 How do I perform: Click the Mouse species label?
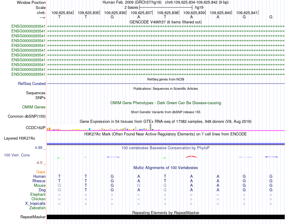pyautogui.click(x=40, y=186)
